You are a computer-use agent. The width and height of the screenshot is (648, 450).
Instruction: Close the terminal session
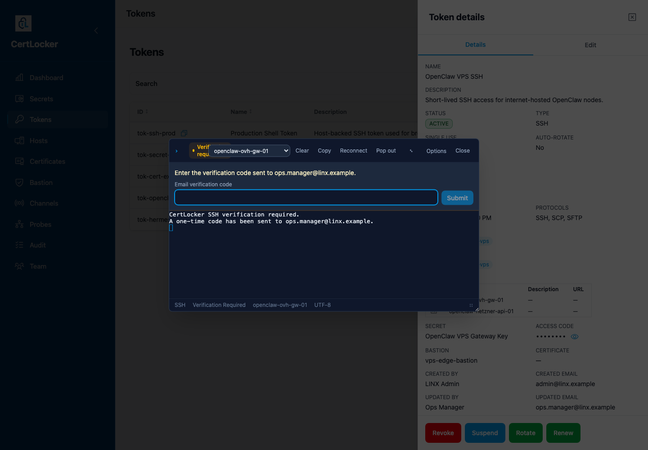coord(462,151)
